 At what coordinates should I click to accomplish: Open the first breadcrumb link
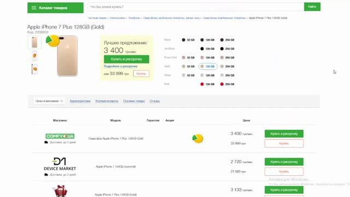[97, 18]
